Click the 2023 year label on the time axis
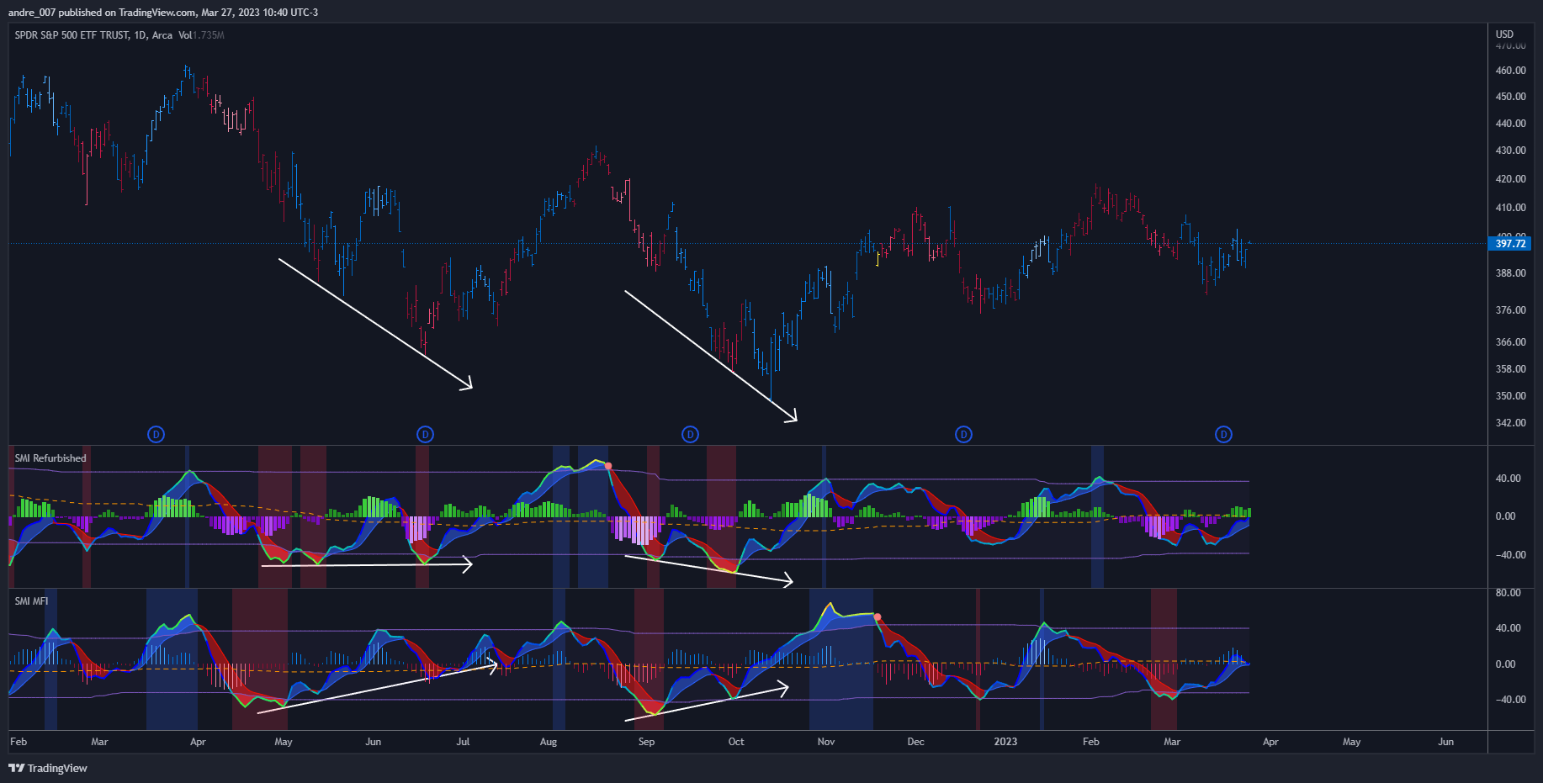The width and height of the screenshot is (1543, 783). pyautogui.click(x=1005, y=742)
